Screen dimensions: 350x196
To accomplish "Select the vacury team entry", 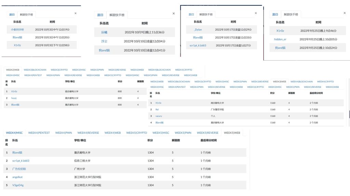I will (159, 116).
